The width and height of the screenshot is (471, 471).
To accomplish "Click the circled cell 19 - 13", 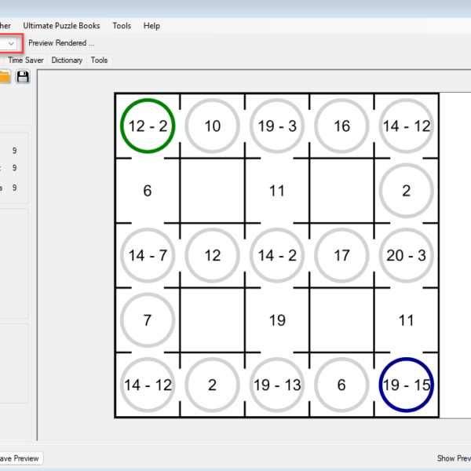I will (276, 385).
